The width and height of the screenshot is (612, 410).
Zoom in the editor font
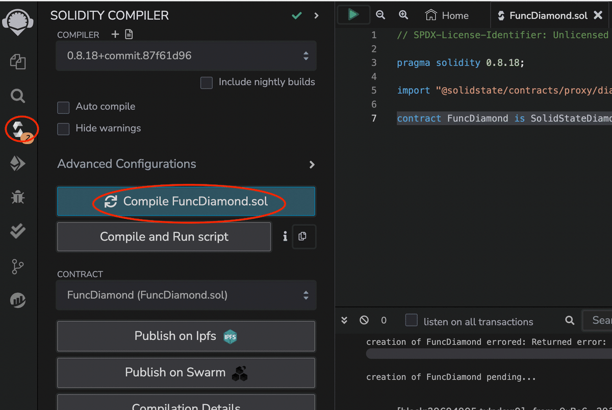(x=403, y=15)
